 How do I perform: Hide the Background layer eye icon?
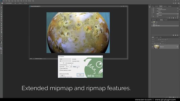click(x=152, y=47)
